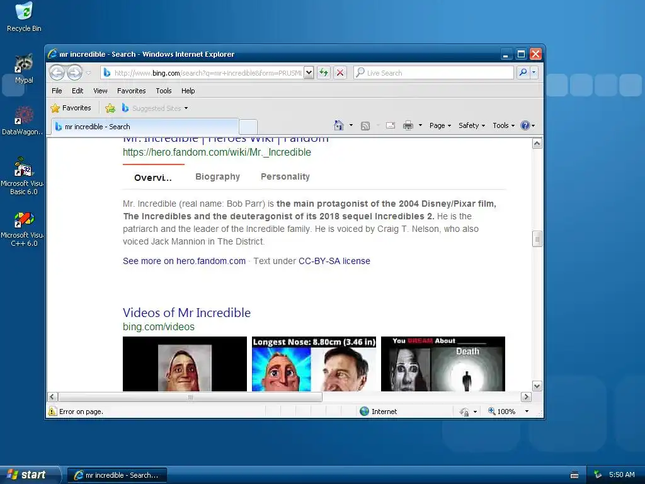Open the Edit menu

pos(77,91)
